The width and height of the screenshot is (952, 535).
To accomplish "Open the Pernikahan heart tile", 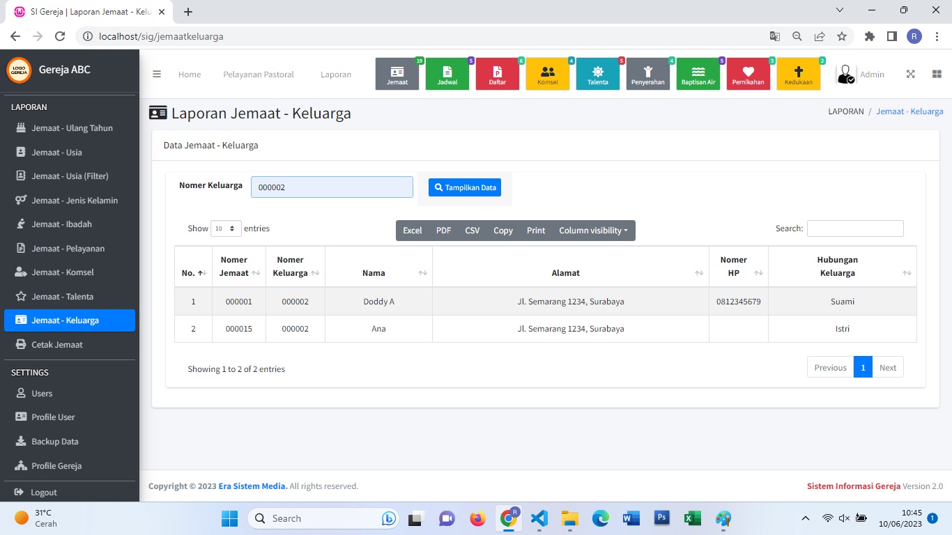I will (x=748, y=74).
